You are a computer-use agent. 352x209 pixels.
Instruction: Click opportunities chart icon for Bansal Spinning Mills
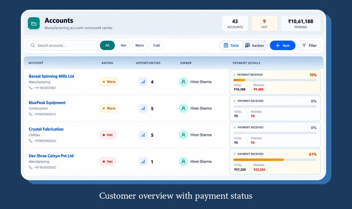[x=143, y=82]
